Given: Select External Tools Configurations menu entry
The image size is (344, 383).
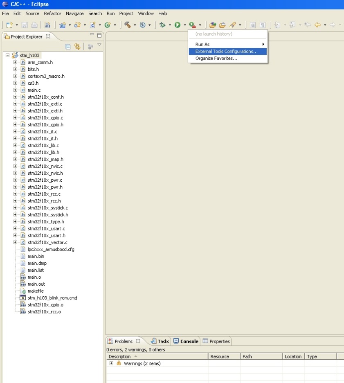Looking at the screenshot, I should click(227, 52).
